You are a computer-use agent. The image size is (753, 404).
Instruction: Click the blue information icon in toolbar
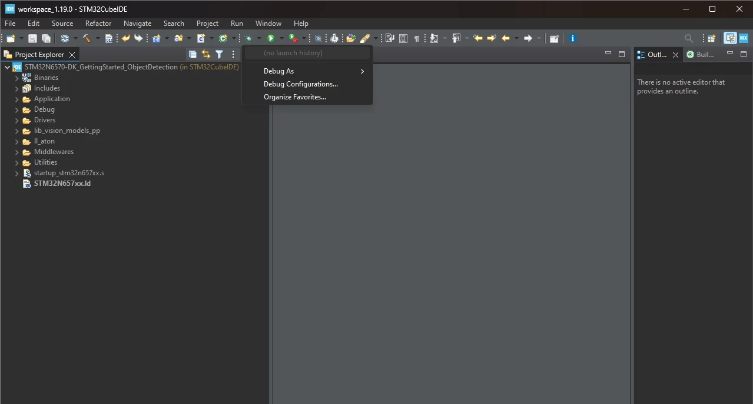pyautogui.click(x=572, y=38)
